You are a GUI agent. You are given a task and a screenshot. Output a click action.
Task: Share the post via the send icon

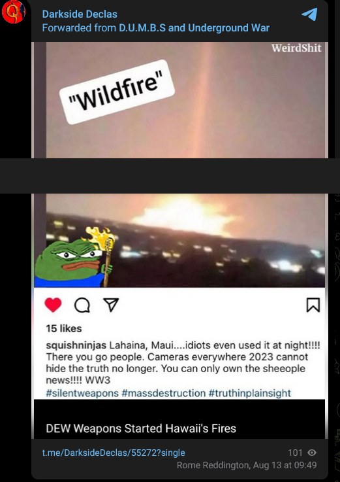point(111,305)
